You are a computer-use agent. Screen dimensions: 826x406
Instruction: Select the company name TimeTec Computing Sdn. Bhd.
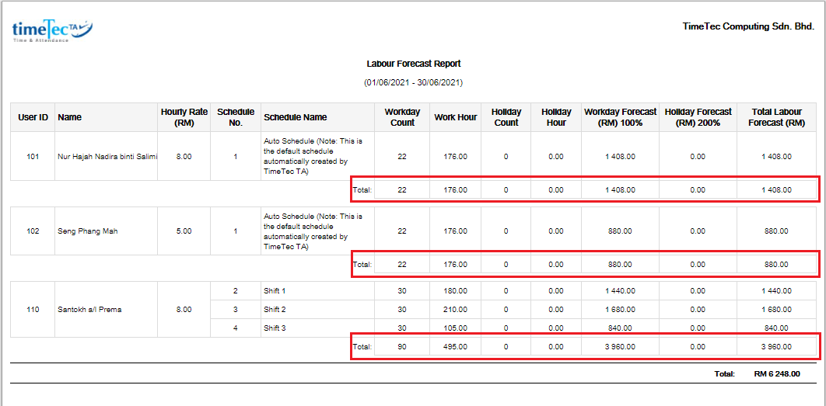point(748,26)
